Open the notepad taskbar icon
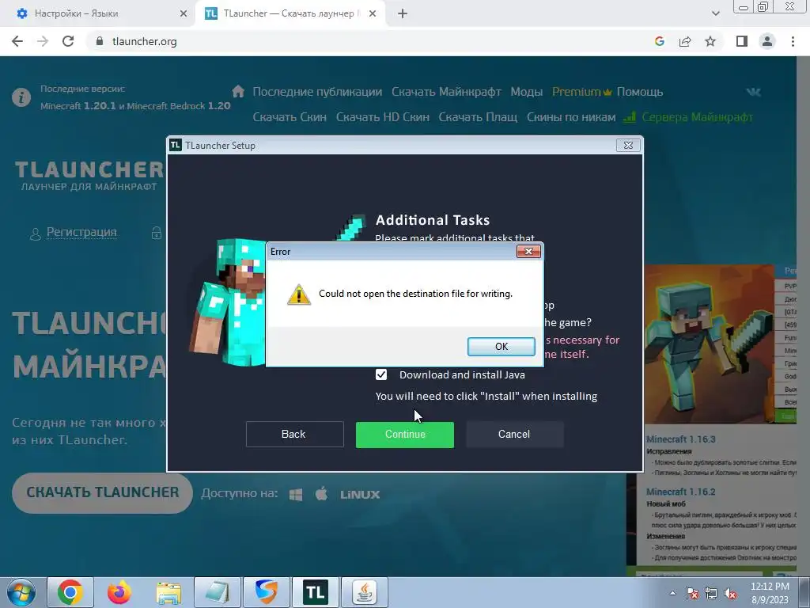 (218, 592)
